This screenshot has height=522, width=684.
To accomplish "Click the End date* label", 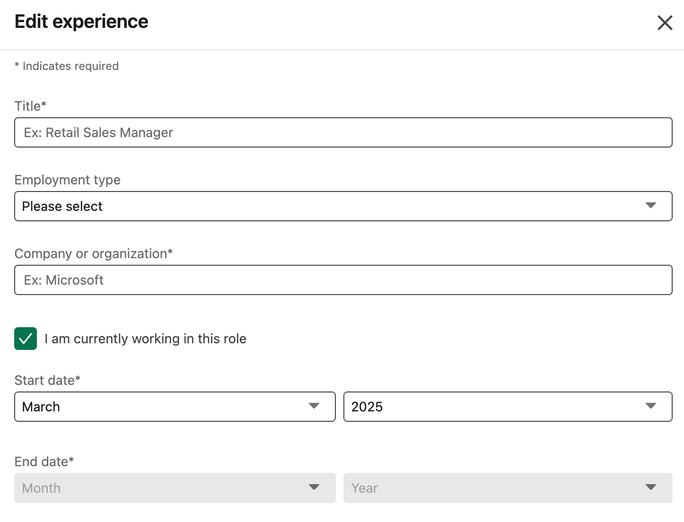I will (x=44, y=461).
